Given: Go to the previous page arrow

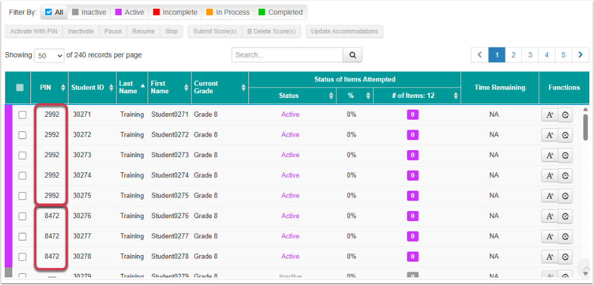Looking at the screenshot, I should tap(480, 55).
